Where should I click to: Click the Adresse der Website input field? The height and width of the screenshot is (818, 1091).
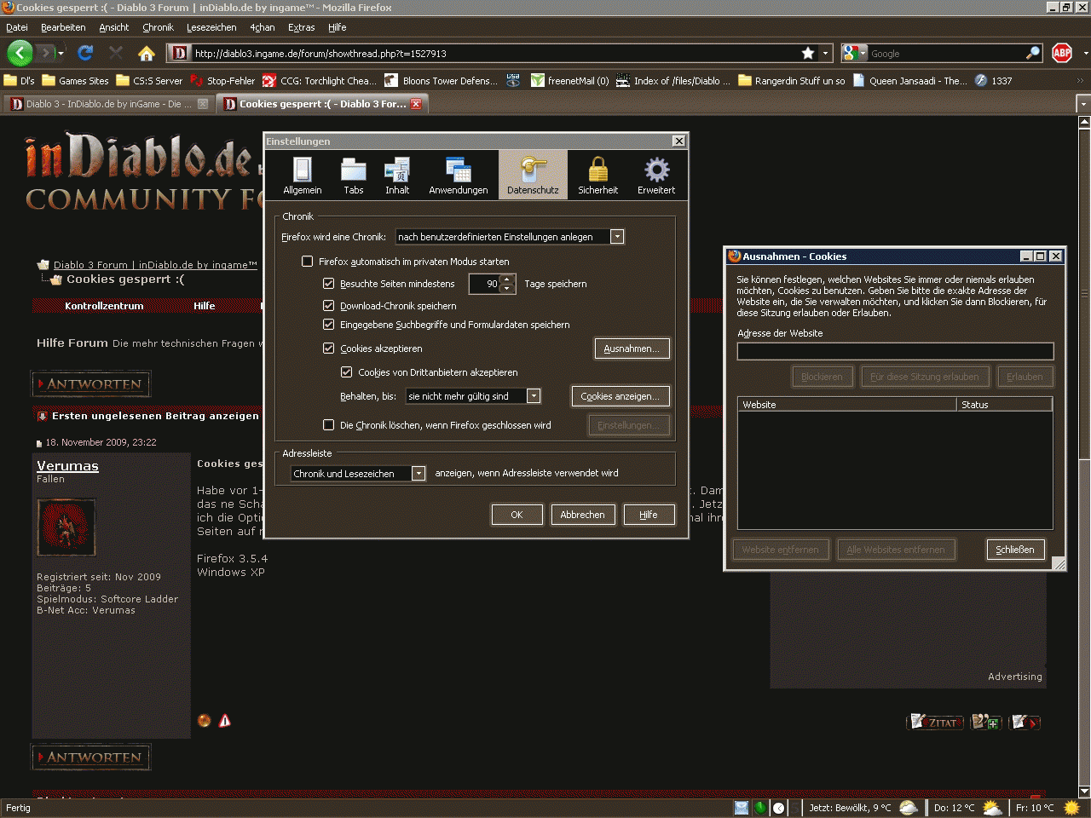pos(896,350)
